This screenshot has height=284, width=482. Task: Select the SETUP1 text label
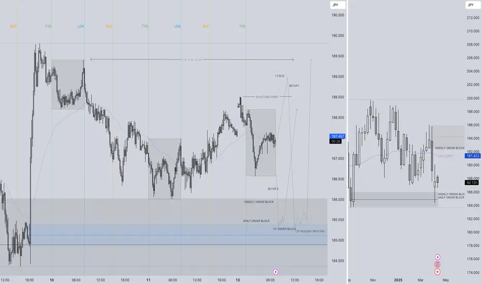[x=294, y=86]
